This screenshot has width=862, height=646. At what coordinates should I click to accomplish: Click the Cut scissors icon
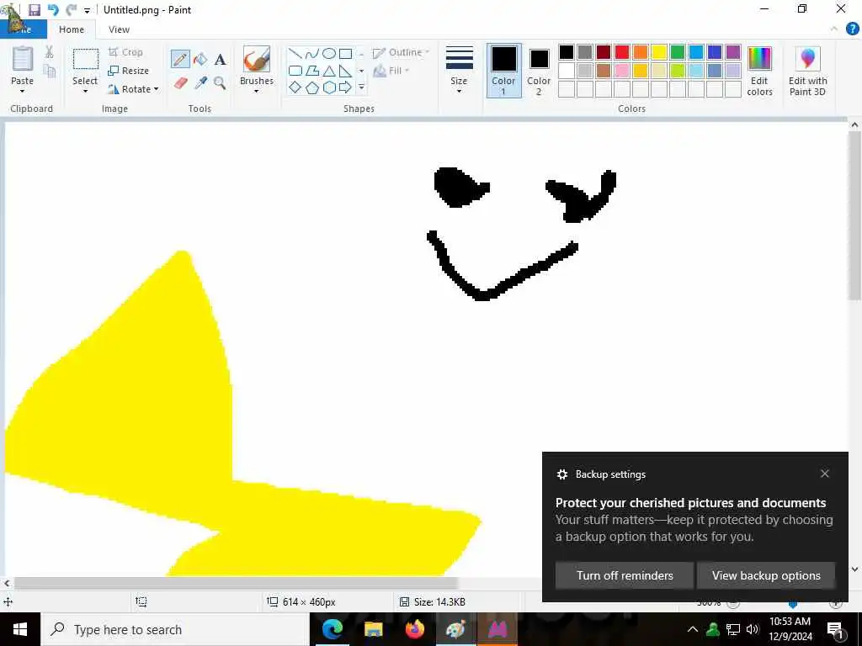click(50, 51)
